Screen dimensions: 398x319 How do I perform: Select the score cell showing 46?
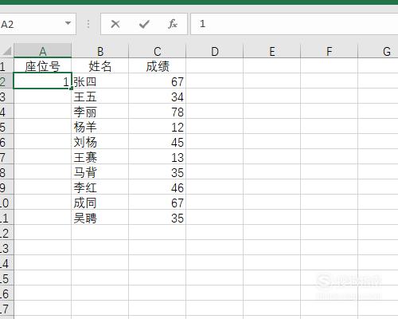tap(158, 187)
